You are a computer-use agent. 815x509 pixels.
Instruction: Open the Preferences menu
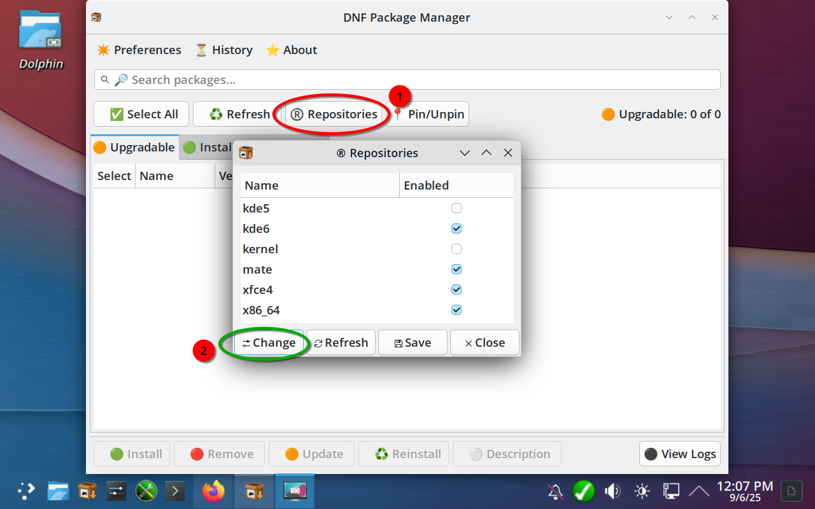click(139, 50)
